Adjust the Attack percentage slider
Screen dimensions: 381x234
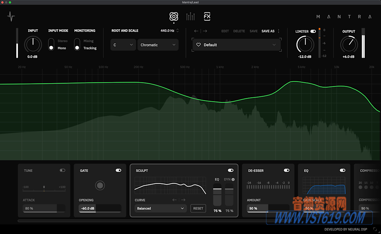pyautogui.click(x=44, y=208)
